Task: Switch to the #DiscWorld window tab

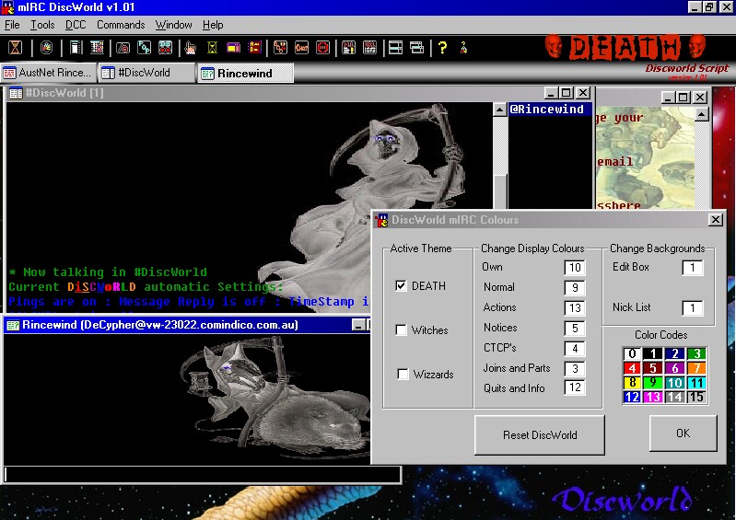Action: point(146,73)
